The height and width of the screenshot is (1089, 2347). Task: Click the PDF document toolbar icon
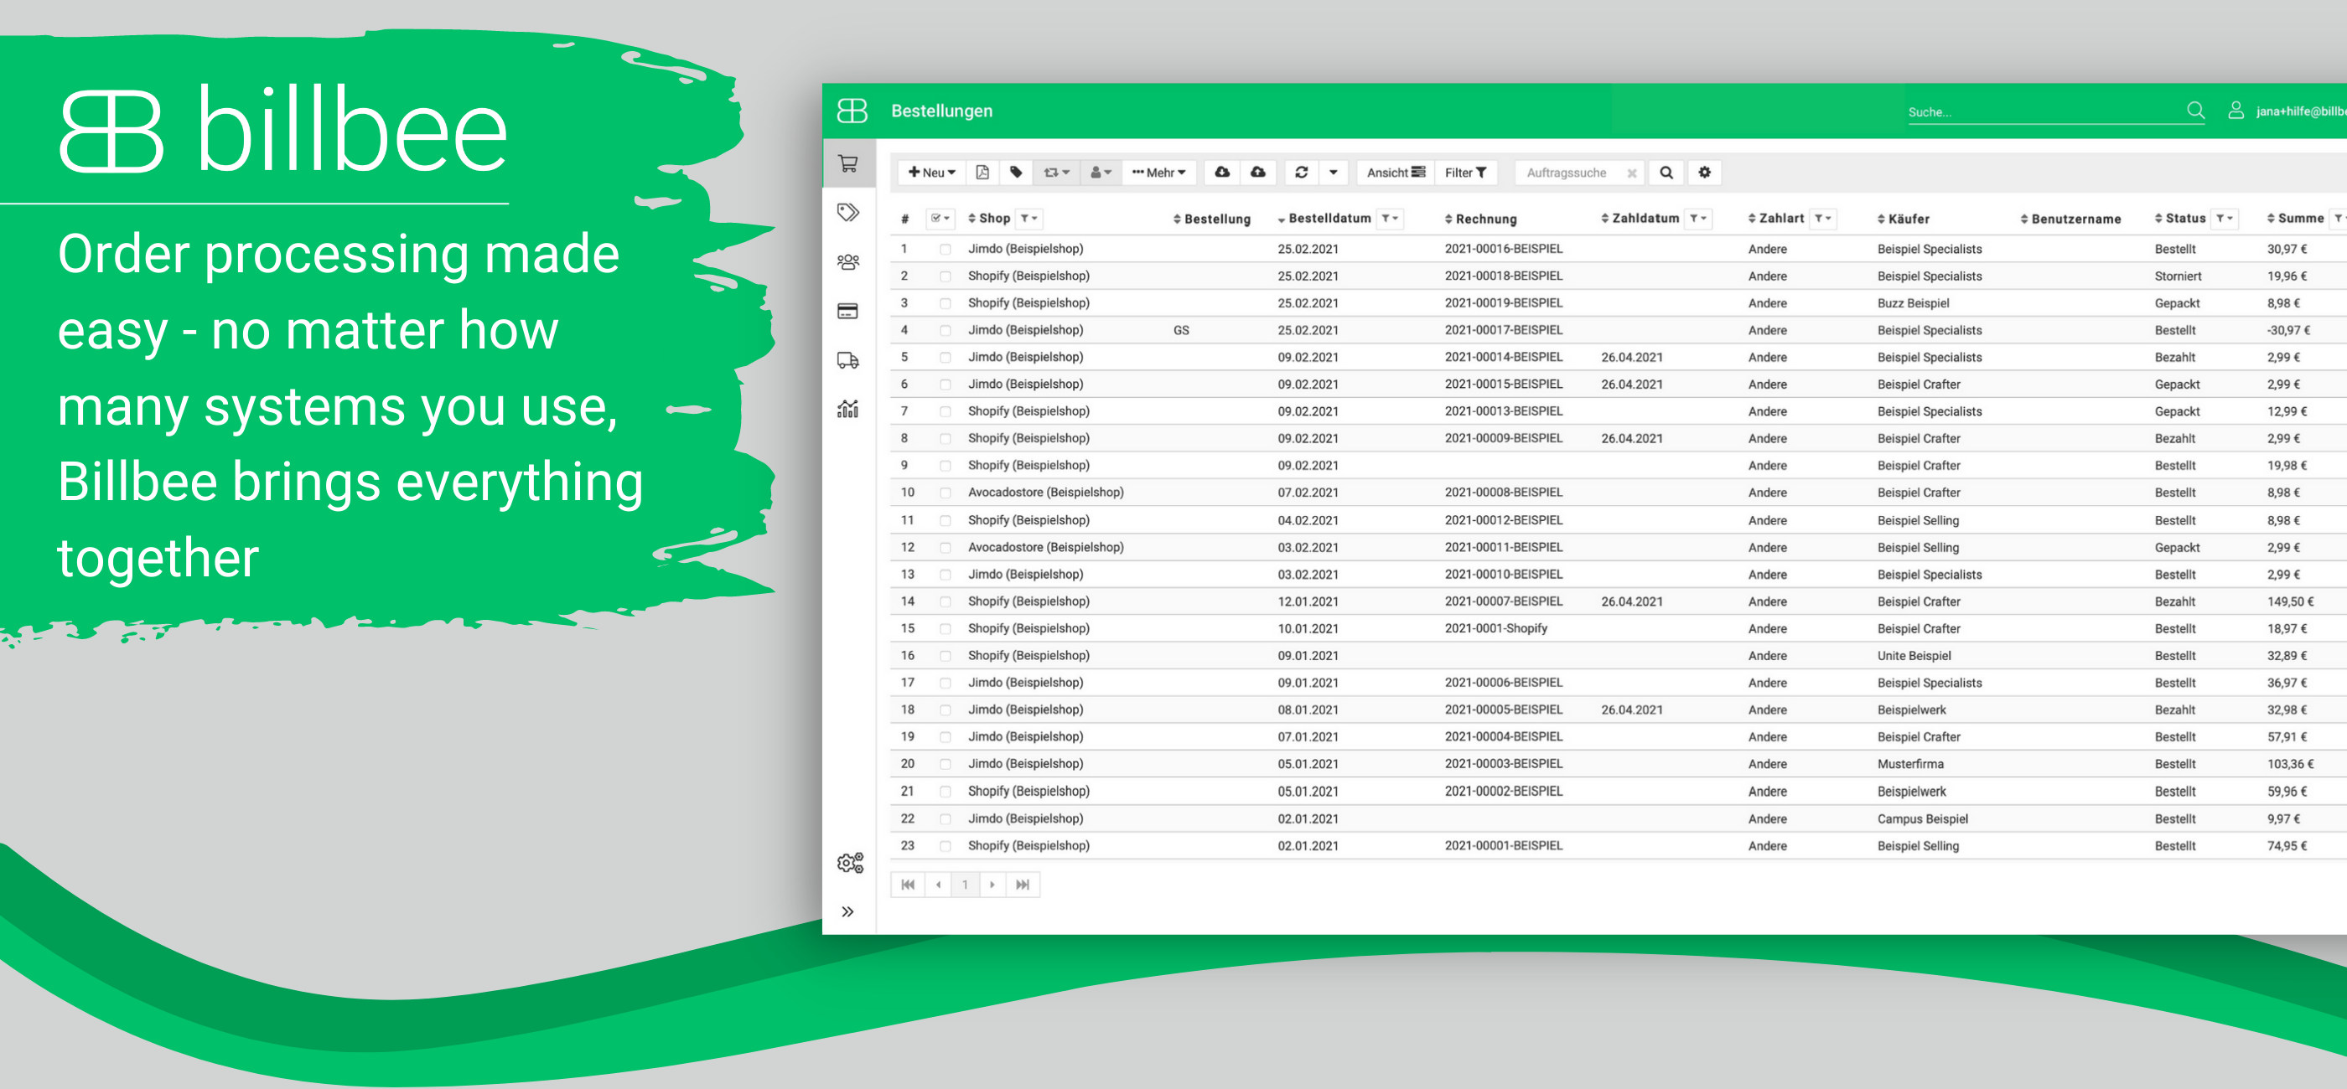(982, 172)
